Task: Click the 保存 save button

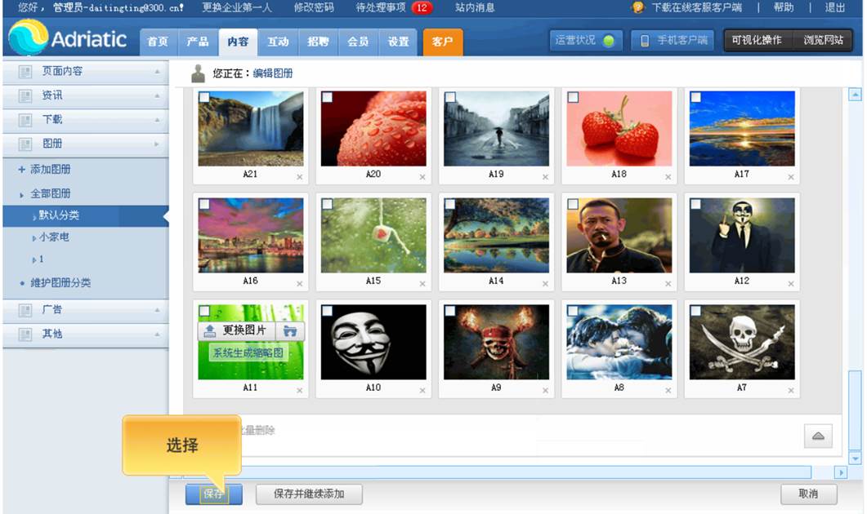Action: [213, 494]
